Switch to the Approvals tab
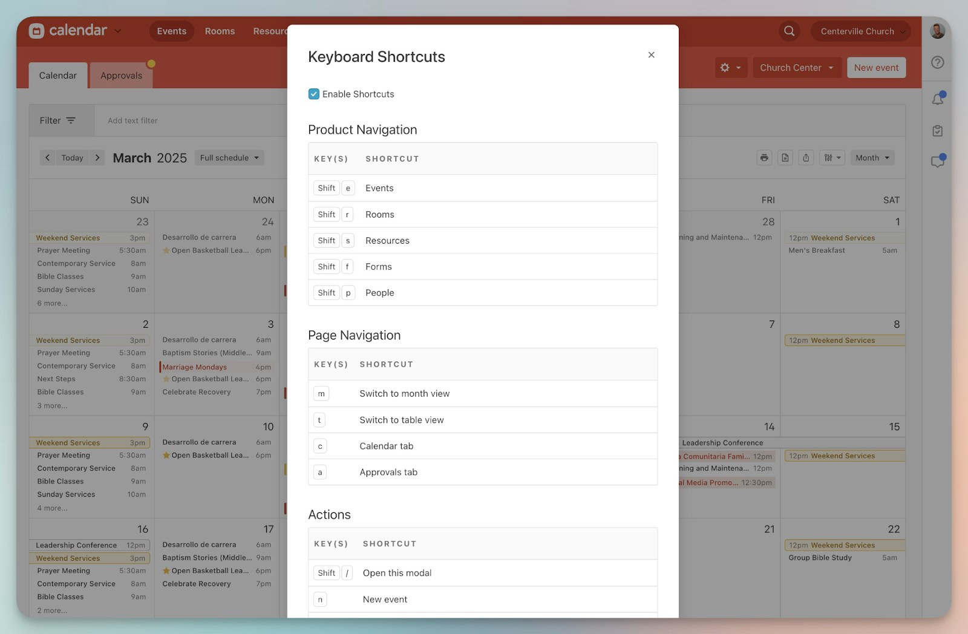This screenshot has width=968, height=634. tap(121, 76)
